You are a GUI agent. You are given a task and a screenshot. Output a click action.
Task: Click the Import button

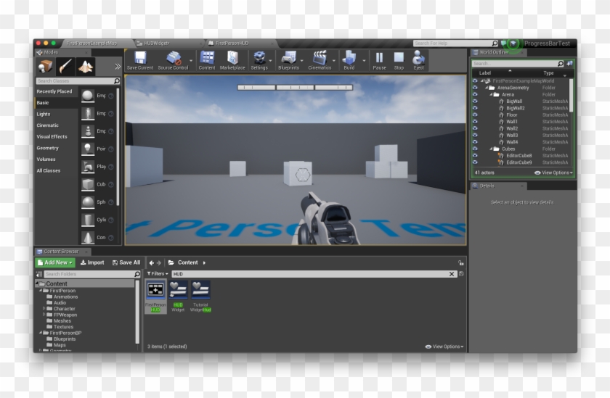92,262
